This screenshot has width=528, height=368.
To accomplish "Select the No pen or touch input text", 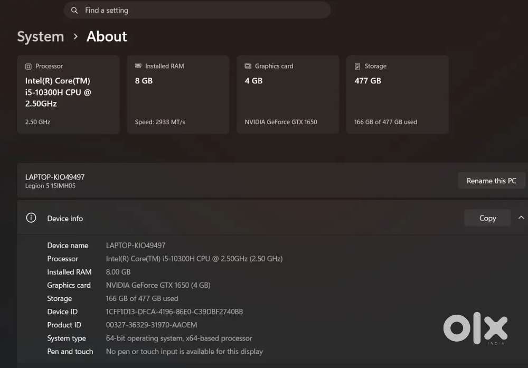I will (184, 352).
